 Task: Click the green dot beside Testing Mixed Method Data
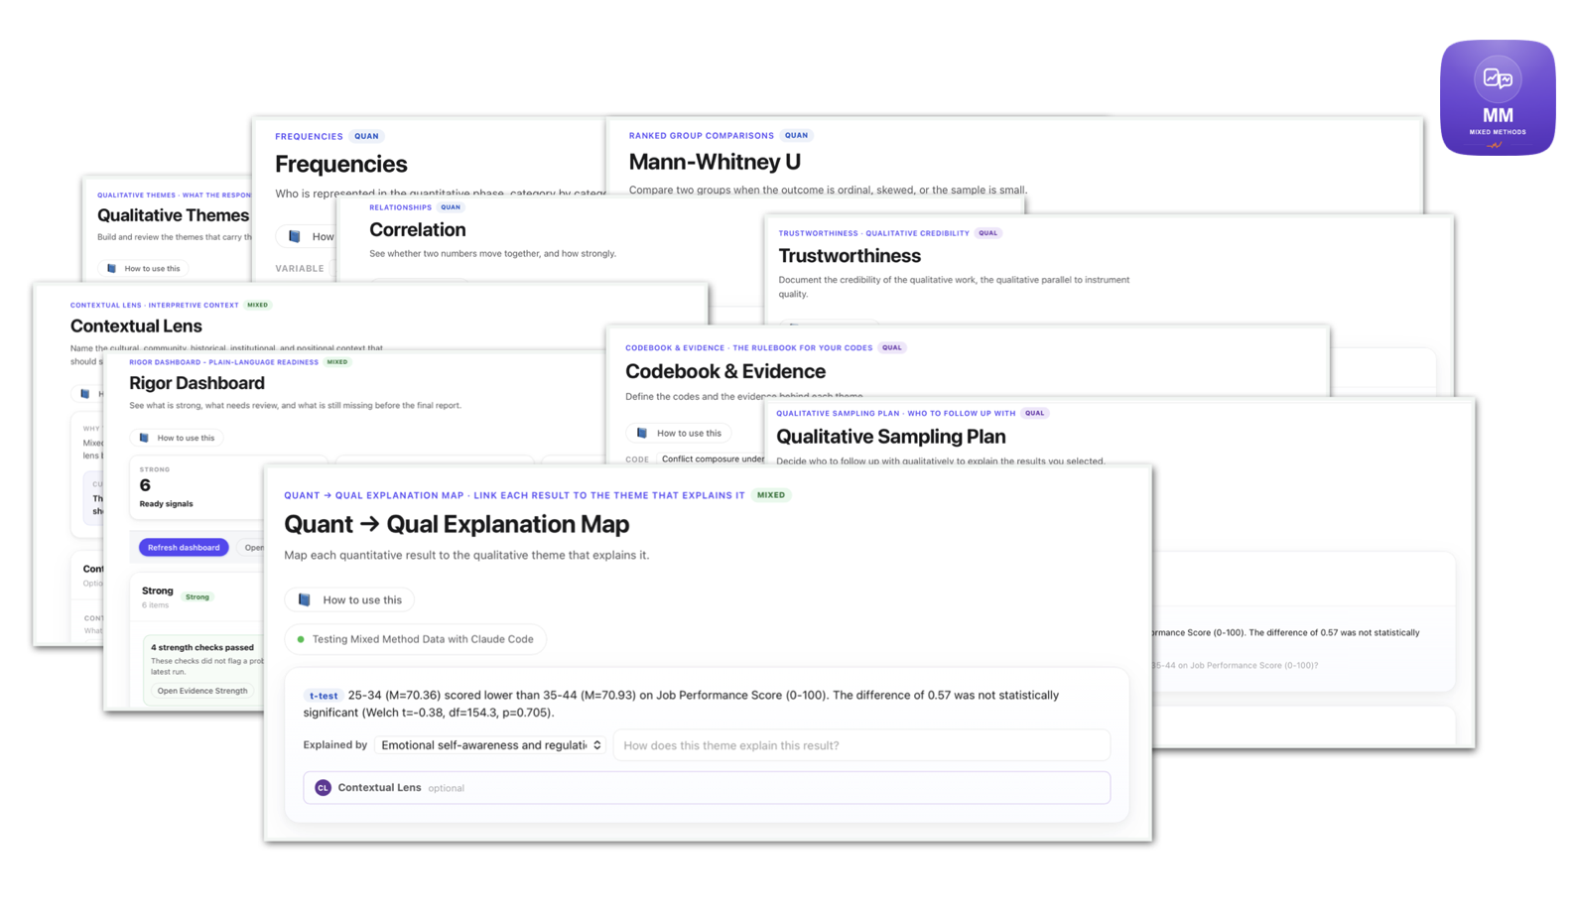tap(301, 639)
